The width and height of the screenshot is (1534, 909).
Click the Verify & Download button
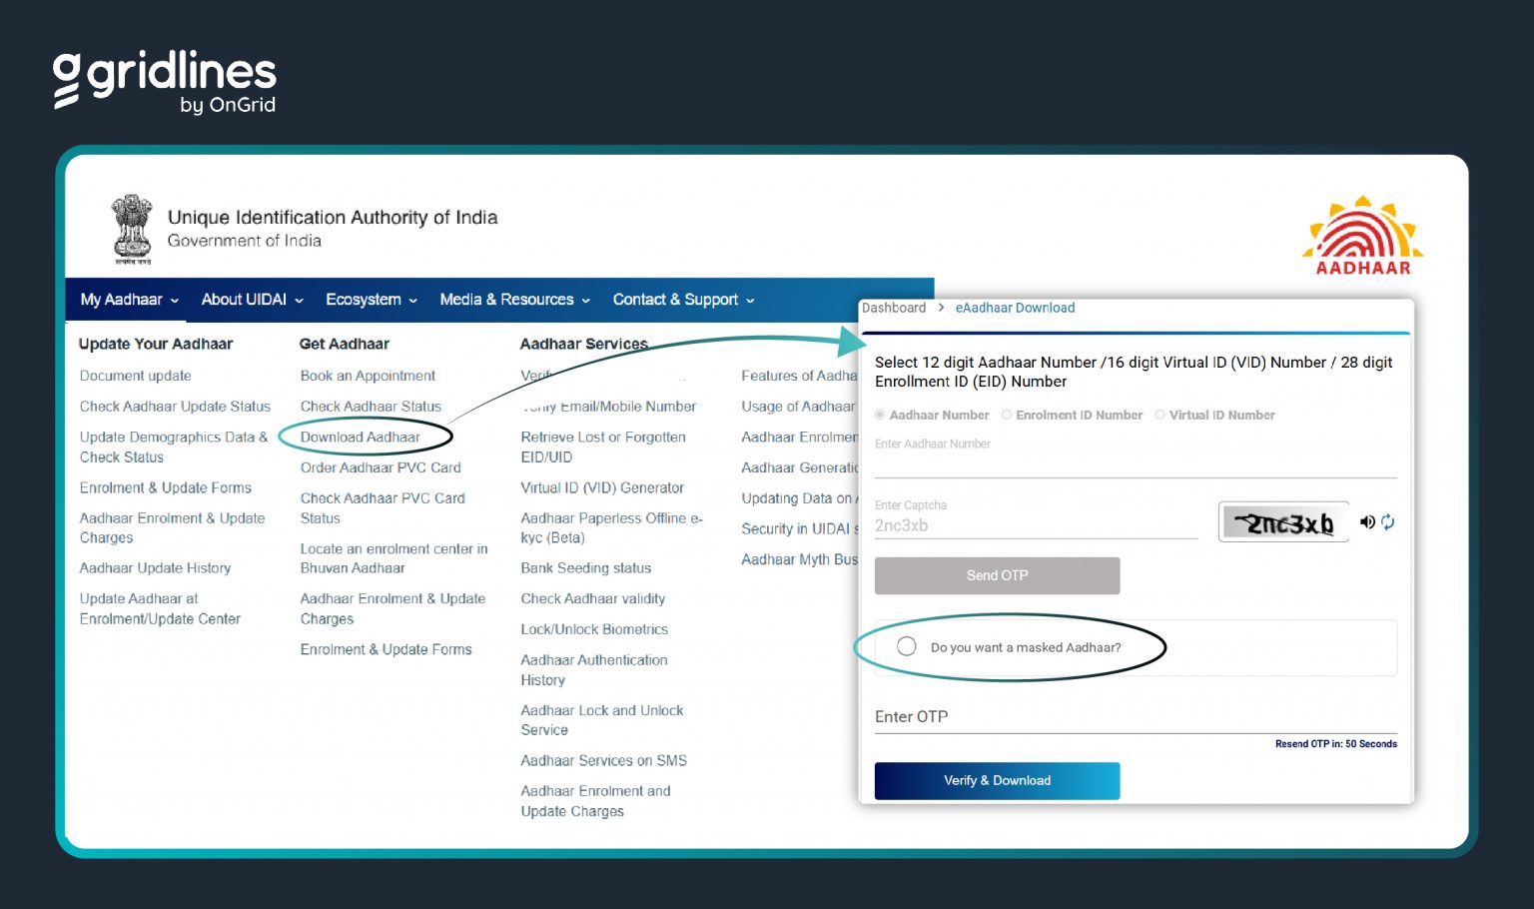click(x=997, y=780)
